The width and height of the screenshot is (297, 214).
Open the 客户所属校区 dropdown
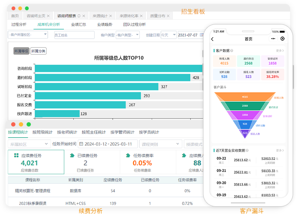tap(28, 35)
